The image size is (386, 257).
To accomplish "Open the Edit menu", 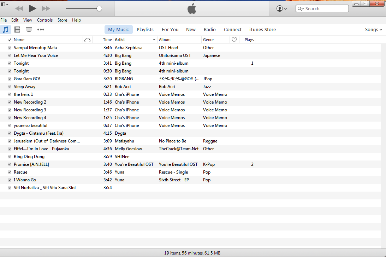I will pos(15,20).
